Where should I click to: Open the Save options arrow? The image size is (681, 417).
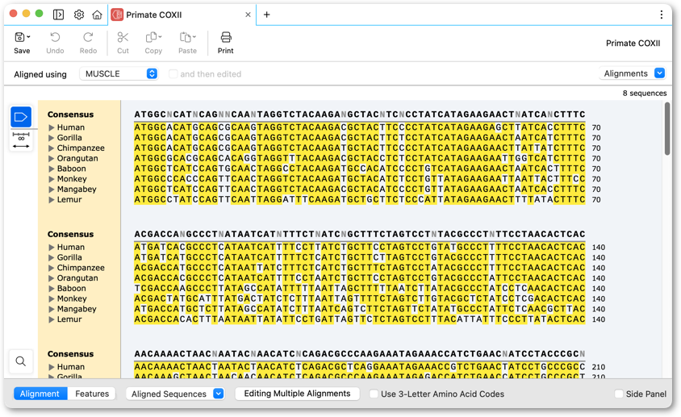pos(29,37)
